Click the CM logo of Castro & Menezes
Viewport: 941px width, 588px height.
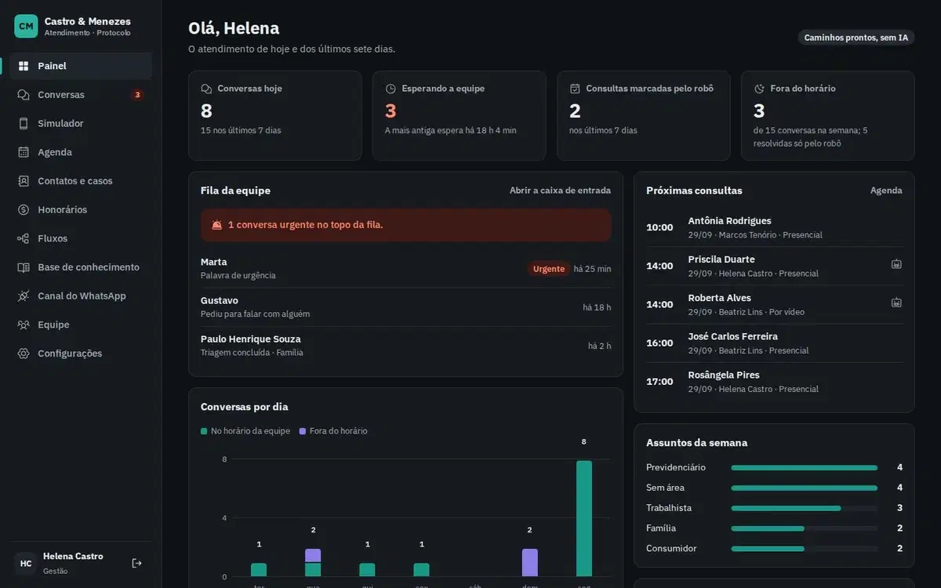[26, 26]
